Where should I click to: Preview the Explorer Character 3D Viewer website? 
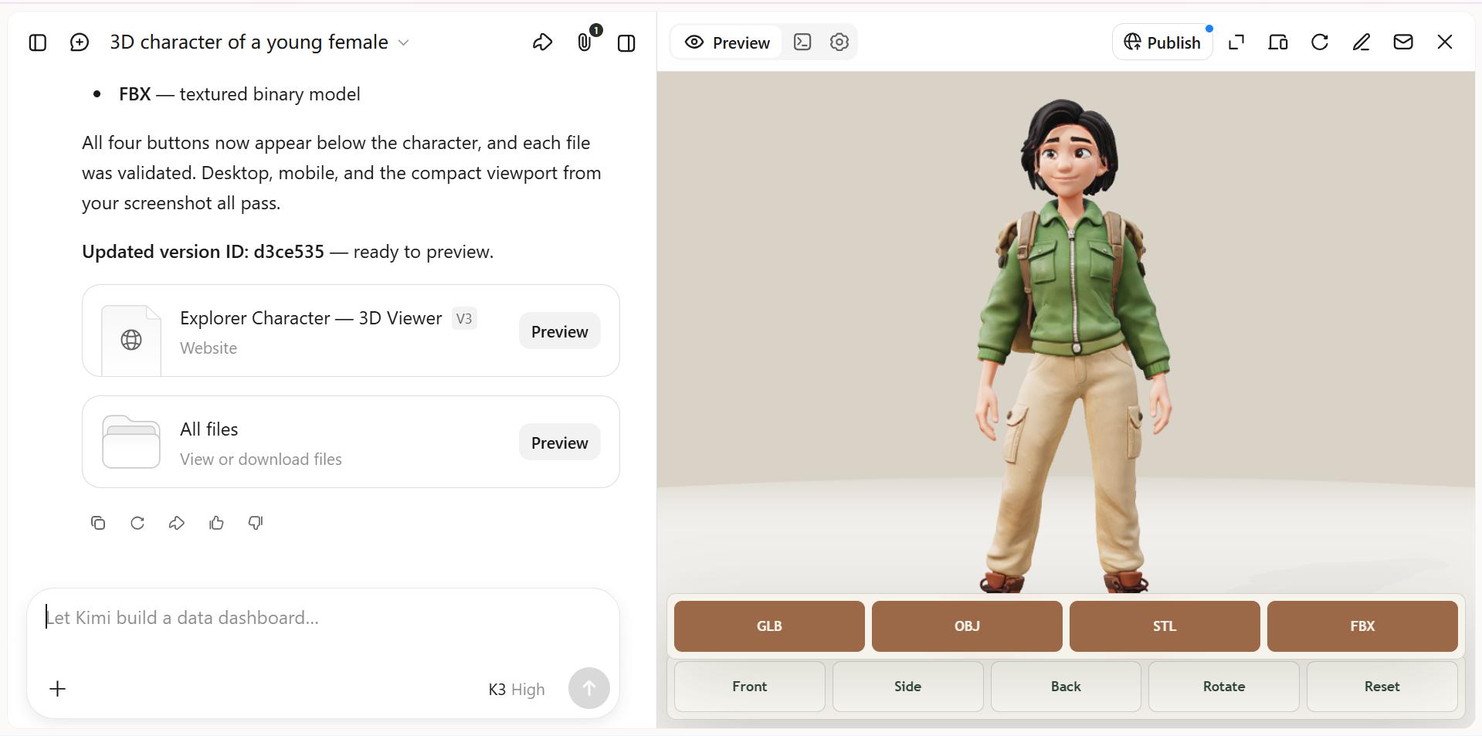pyautogui.click(x=560, y=331)
